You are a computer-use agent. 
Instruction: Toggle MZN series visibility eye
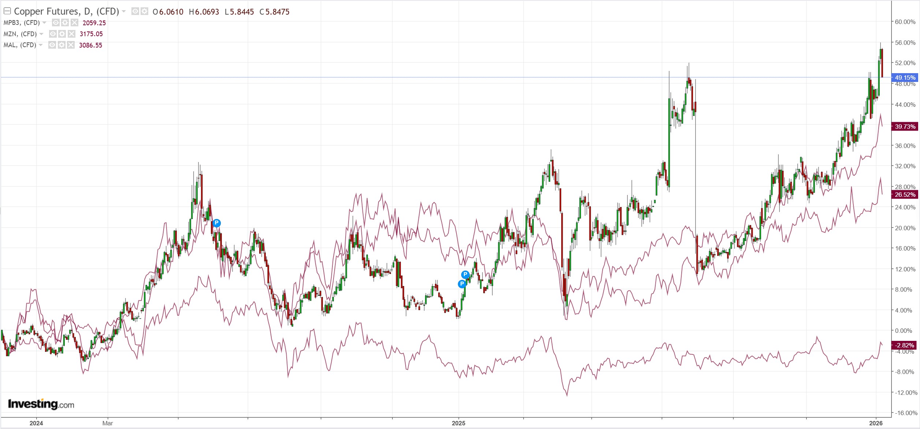(x=53, y=34)
